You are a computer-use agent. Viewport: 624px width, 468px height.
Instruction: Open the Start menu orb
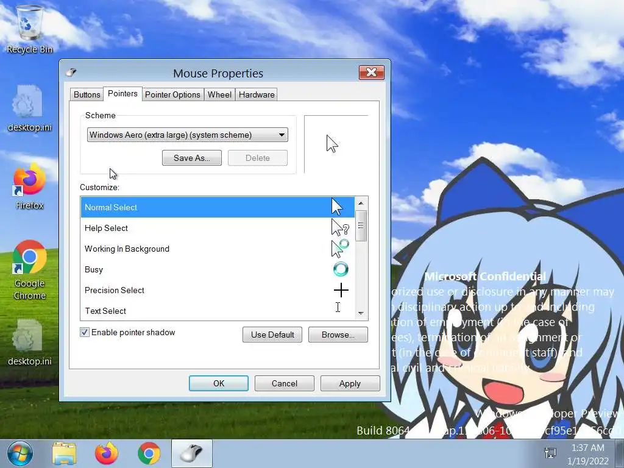[20, 453]
